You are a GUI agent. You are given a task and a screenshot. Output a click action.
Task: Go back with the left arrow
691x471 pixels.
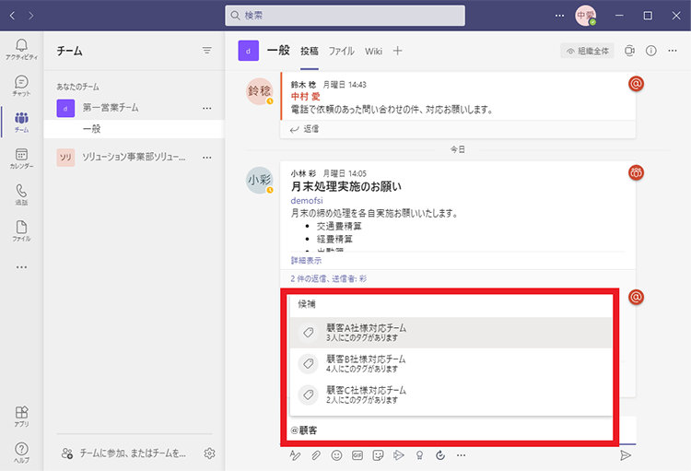(12, 16)
